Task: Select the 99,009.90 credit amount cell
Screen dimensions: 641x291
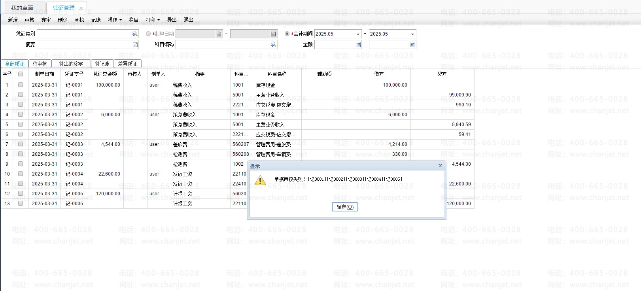Action: (442, 95)
